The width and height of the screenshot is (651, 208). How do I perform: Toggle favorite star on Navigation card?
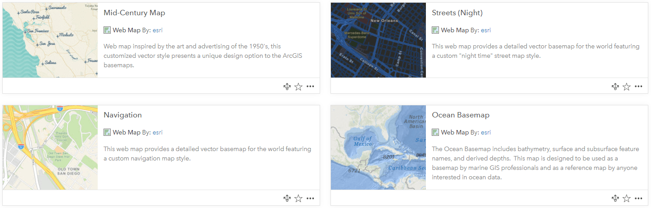[x=298, y=198]
